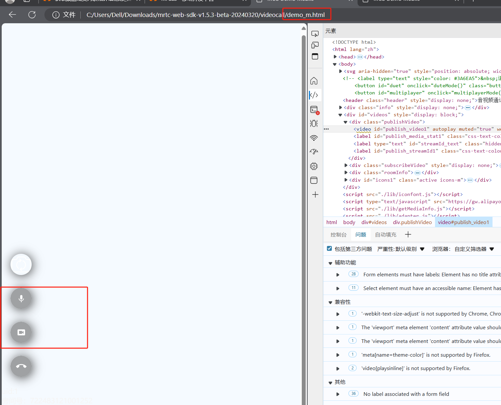Activate the inspect element picker tool
The image size is (501, 405).
315,34
